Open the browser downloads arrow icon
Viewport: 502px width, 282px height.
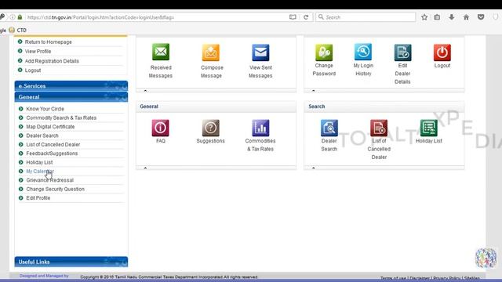click(x=452, y=17)
